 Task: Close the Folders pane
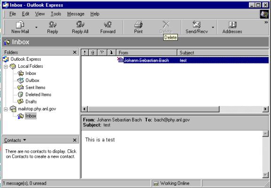pyautogui.click(x=75, y=52)
